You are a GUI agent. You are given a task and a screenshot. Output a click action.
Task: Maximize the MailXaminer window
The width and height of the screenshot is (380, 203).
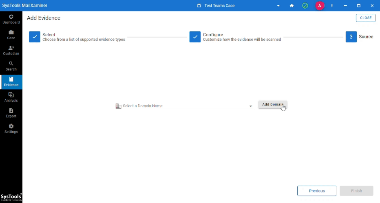pos(359,6)
